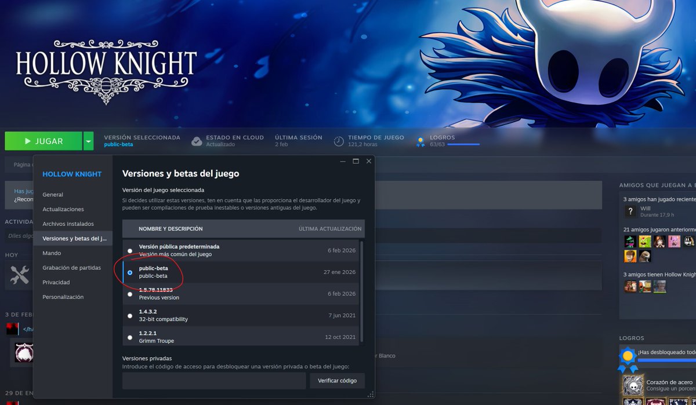The image size is (696, 405).
Task: Click the achievements ribbon icon next to LOGROS
Action: [421, 141]
